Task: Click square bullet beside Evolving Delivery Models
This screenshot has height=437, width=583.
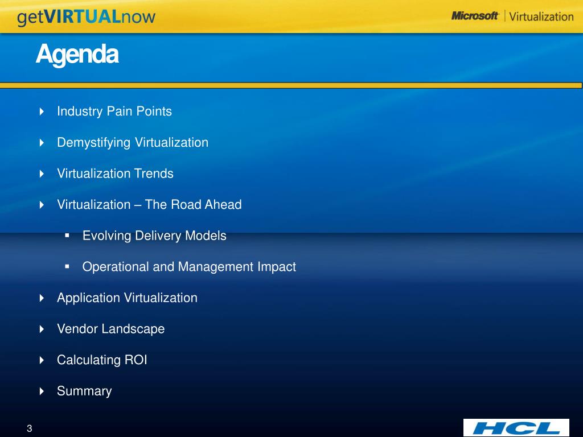Action: click(67, 236)
